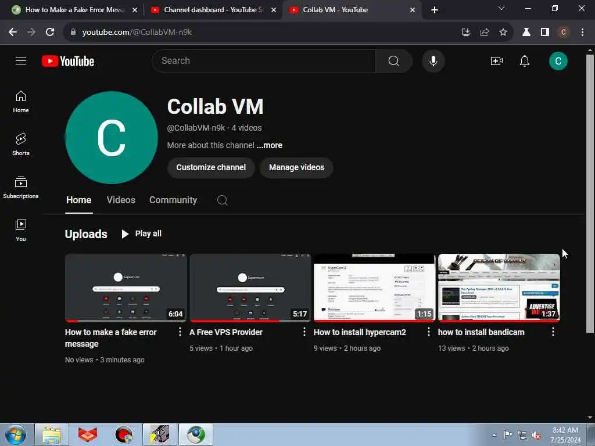The height and width of the screenshot is (446, 595).
Task: Open the Windows Start button
Action: point(16,434)
